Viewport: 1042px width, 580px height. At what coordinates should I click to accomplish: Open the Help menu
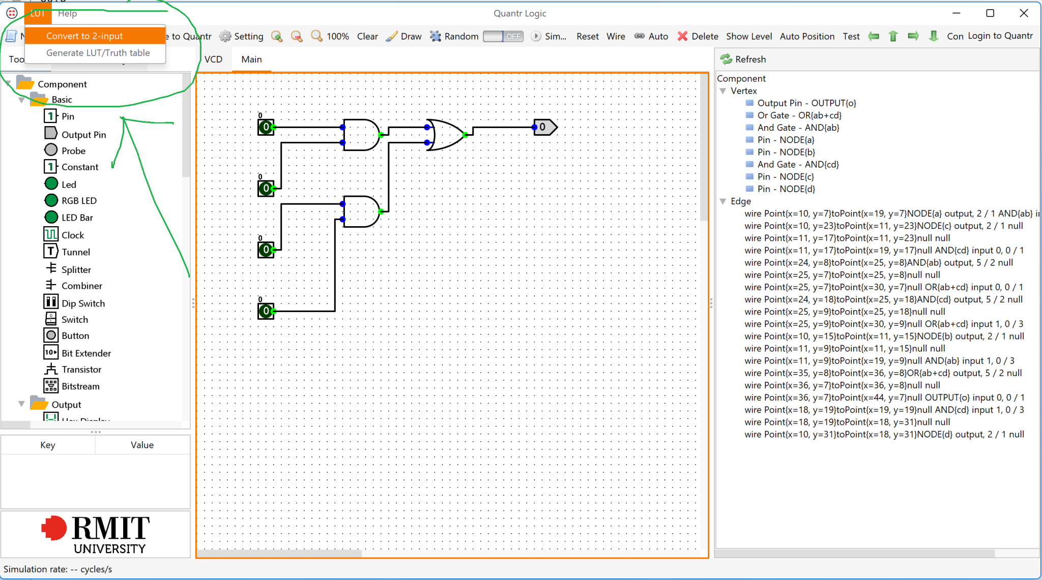[67, 13]
